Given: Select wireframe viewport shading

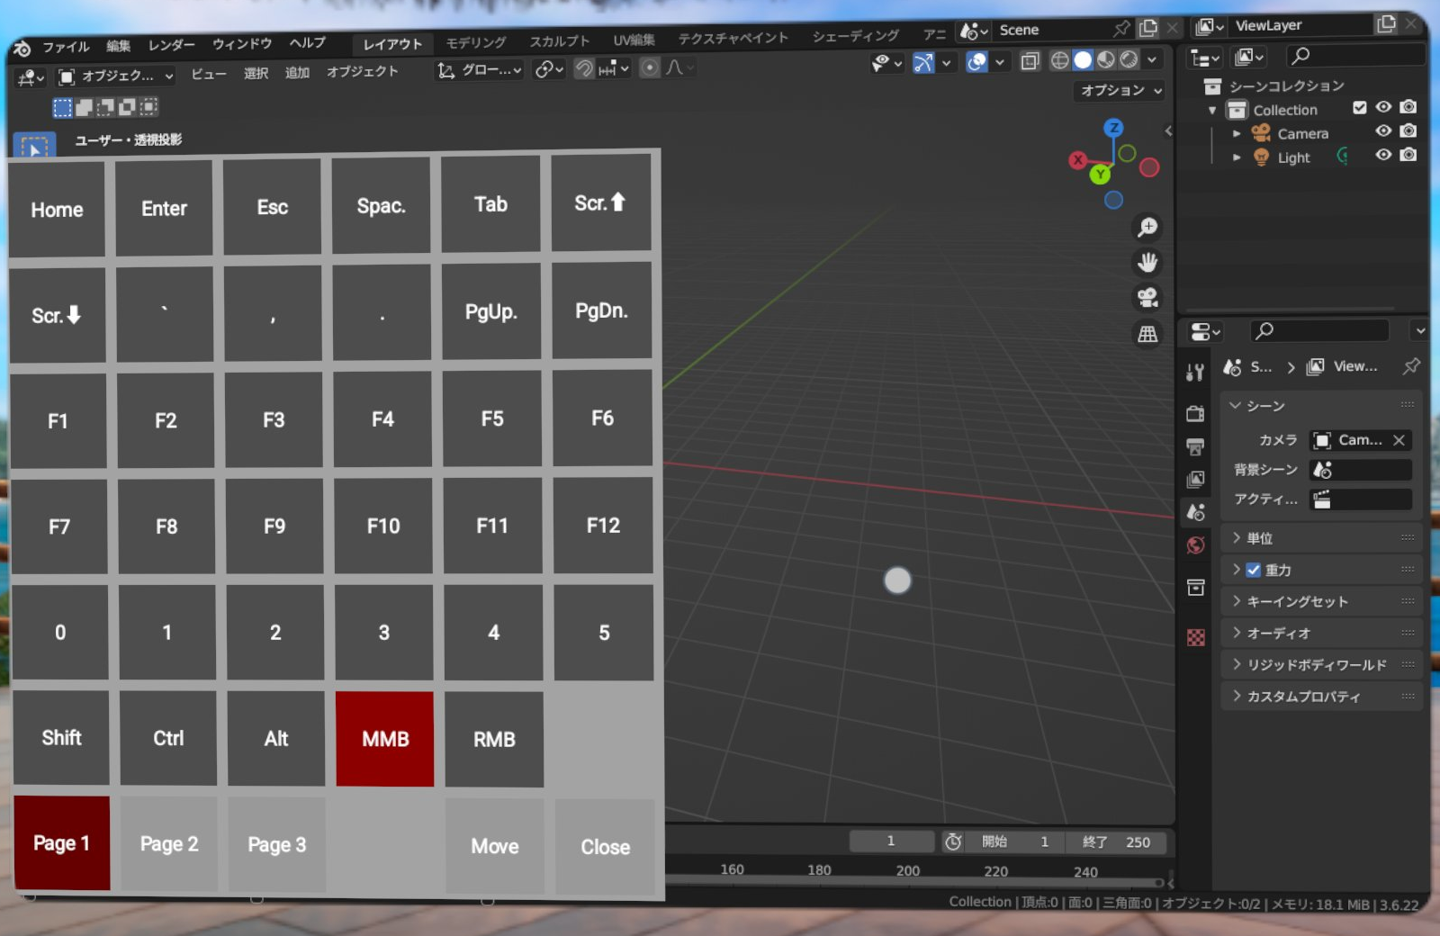Looking at the screenshot, I should (x=1060, y=60).
